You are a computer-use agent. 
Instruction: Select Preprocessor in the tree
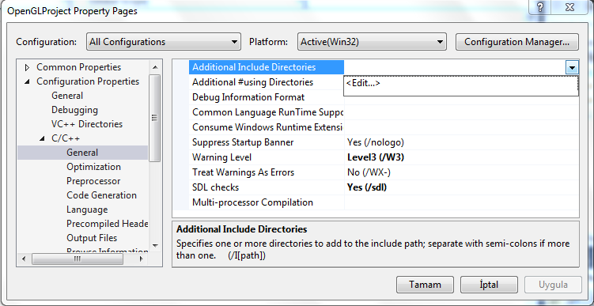point(93,181)
